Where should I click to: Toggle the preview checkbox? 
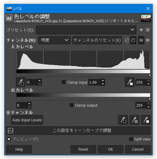click(x=9, y=139)
